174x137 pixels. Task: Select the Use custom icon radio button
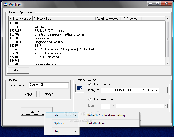[x=90, y=84]
